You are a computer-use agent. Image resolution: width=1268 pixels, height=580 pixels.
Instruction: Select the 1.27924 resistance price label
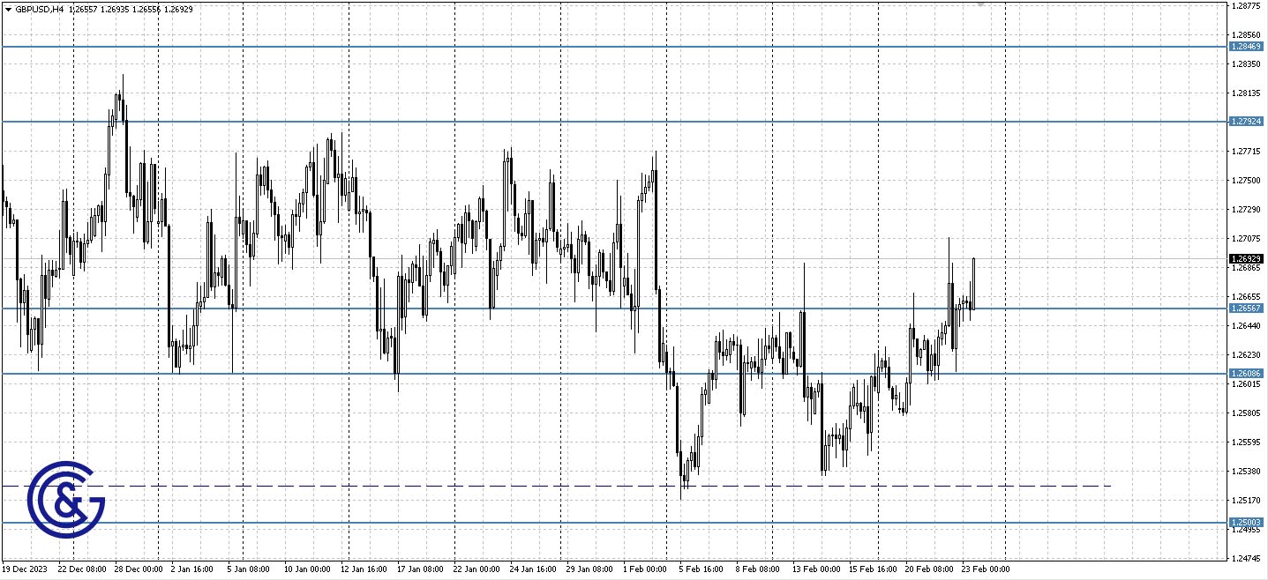(x=1245, y=121)
